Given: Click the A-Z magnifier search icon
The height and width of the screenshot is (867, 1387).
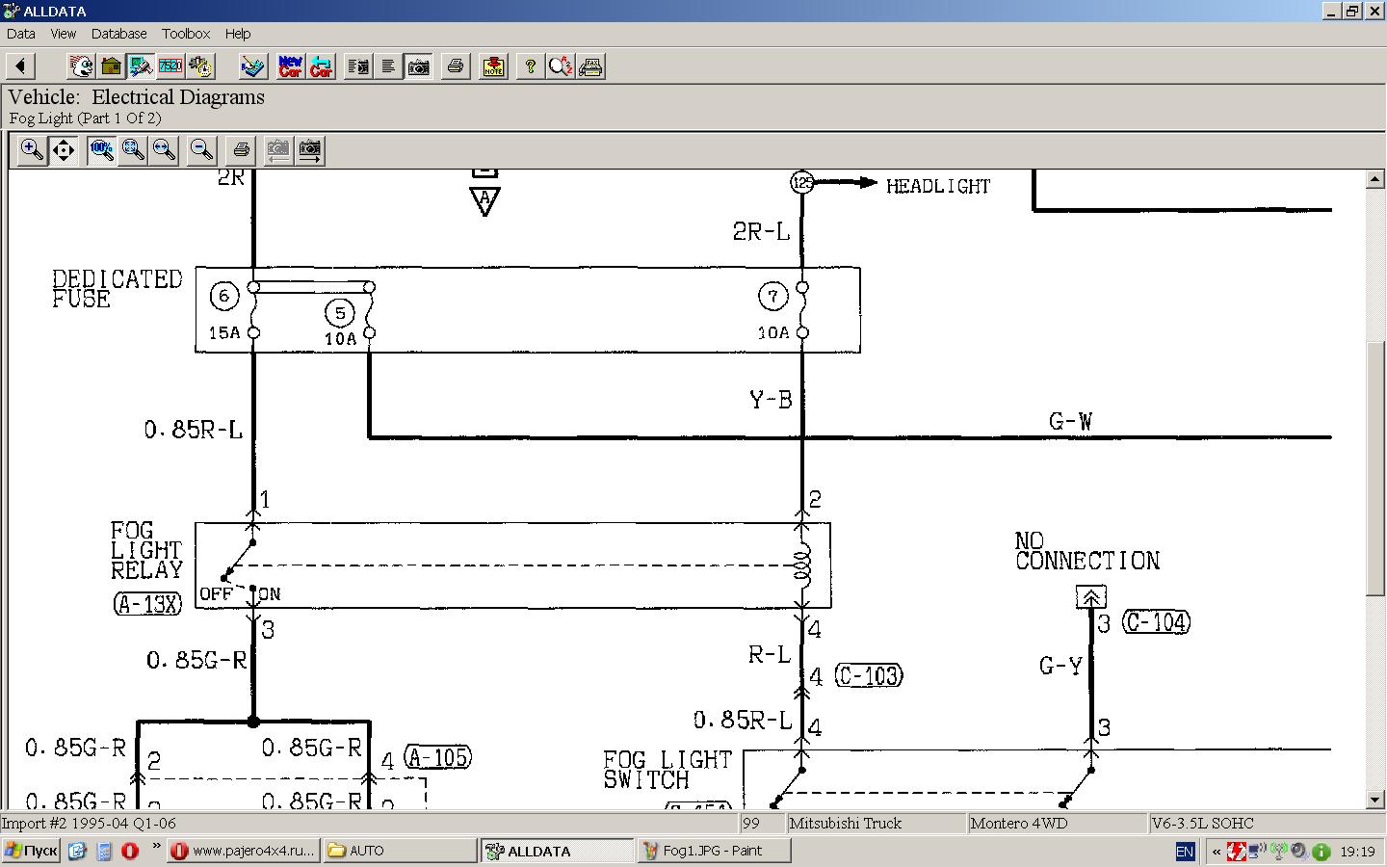Looking at the screenshot, I should coord(561,66).
